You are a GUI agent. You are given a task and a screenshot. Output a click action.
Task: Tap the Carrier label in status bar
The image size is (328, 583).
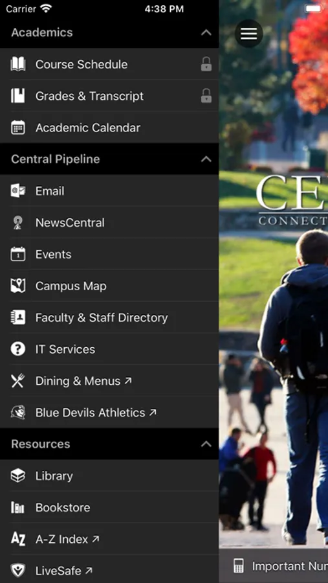click(21, 9)
